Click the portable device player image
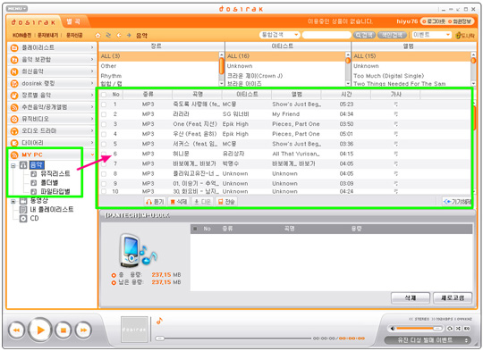483x351 pixels. 137,251
